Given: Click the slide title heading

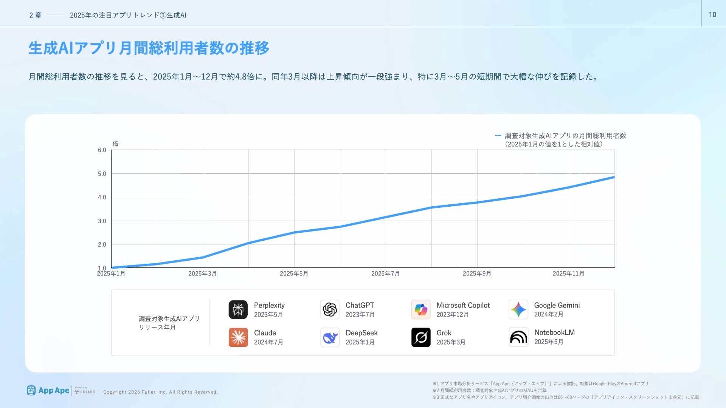Looking at the screenshot, I should pos(149,48).
